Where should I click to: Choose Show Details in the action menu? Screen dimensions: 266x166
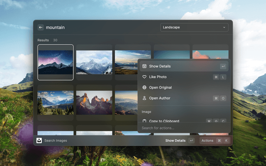[x=160, y=66]
